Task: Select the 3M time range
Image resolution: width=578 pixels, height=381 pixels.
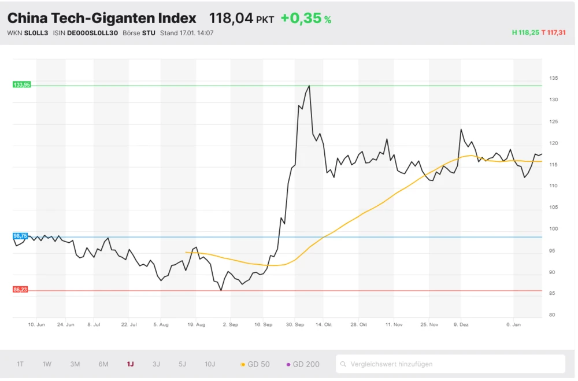Action: (74, 364)
